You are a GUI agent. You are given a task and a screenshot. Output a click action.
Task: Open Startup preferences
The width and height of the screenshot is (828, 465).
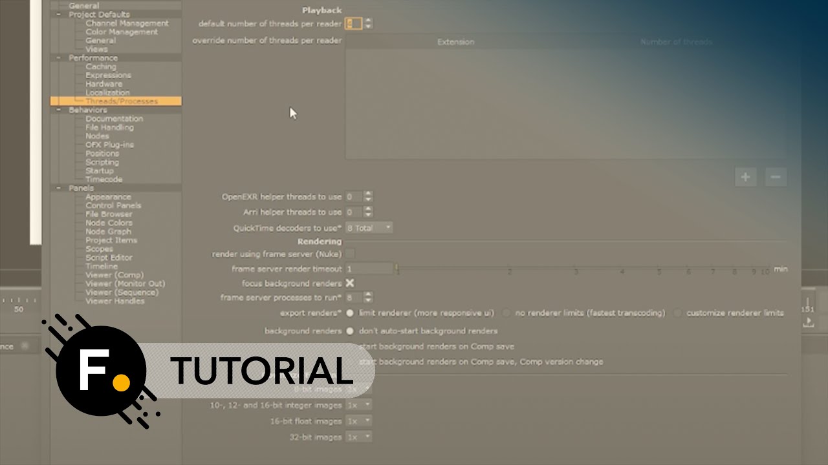(x=99, y=171)
